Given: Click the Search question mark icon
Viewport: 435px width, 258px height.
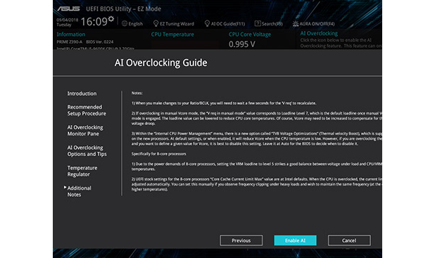Looking at the screenshot, I should (258, 24).
